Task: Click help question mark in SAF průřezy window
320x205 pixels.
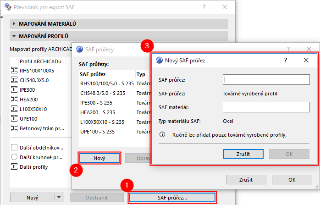Action: 288,49
